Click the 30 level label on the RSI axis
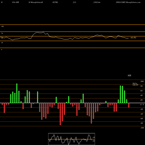The width and height of the screenshot is (145, 145). click(x=2, y=43)
